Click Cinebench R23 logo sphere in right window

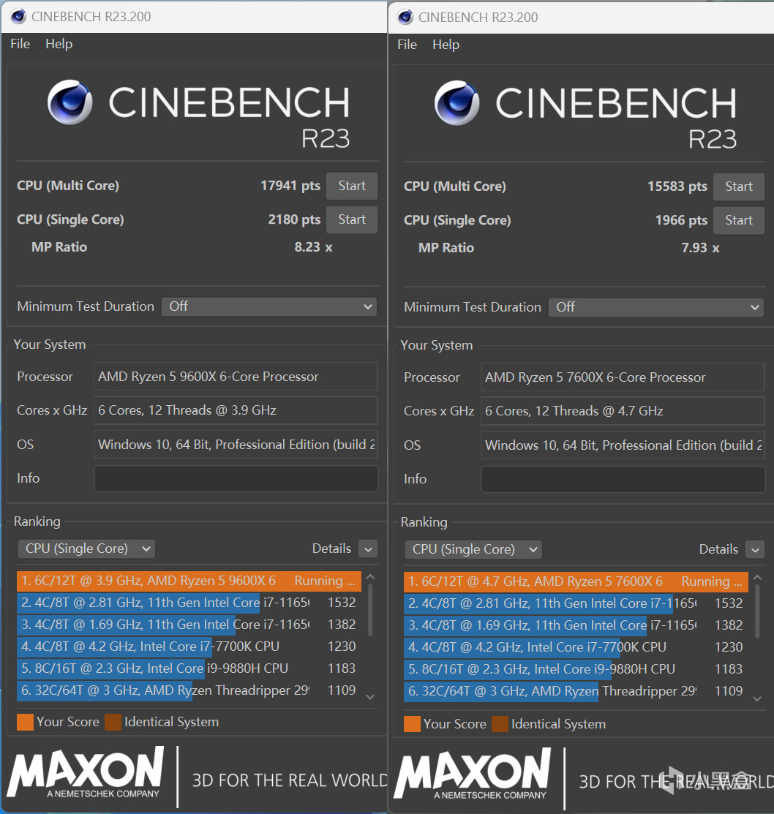456,103
